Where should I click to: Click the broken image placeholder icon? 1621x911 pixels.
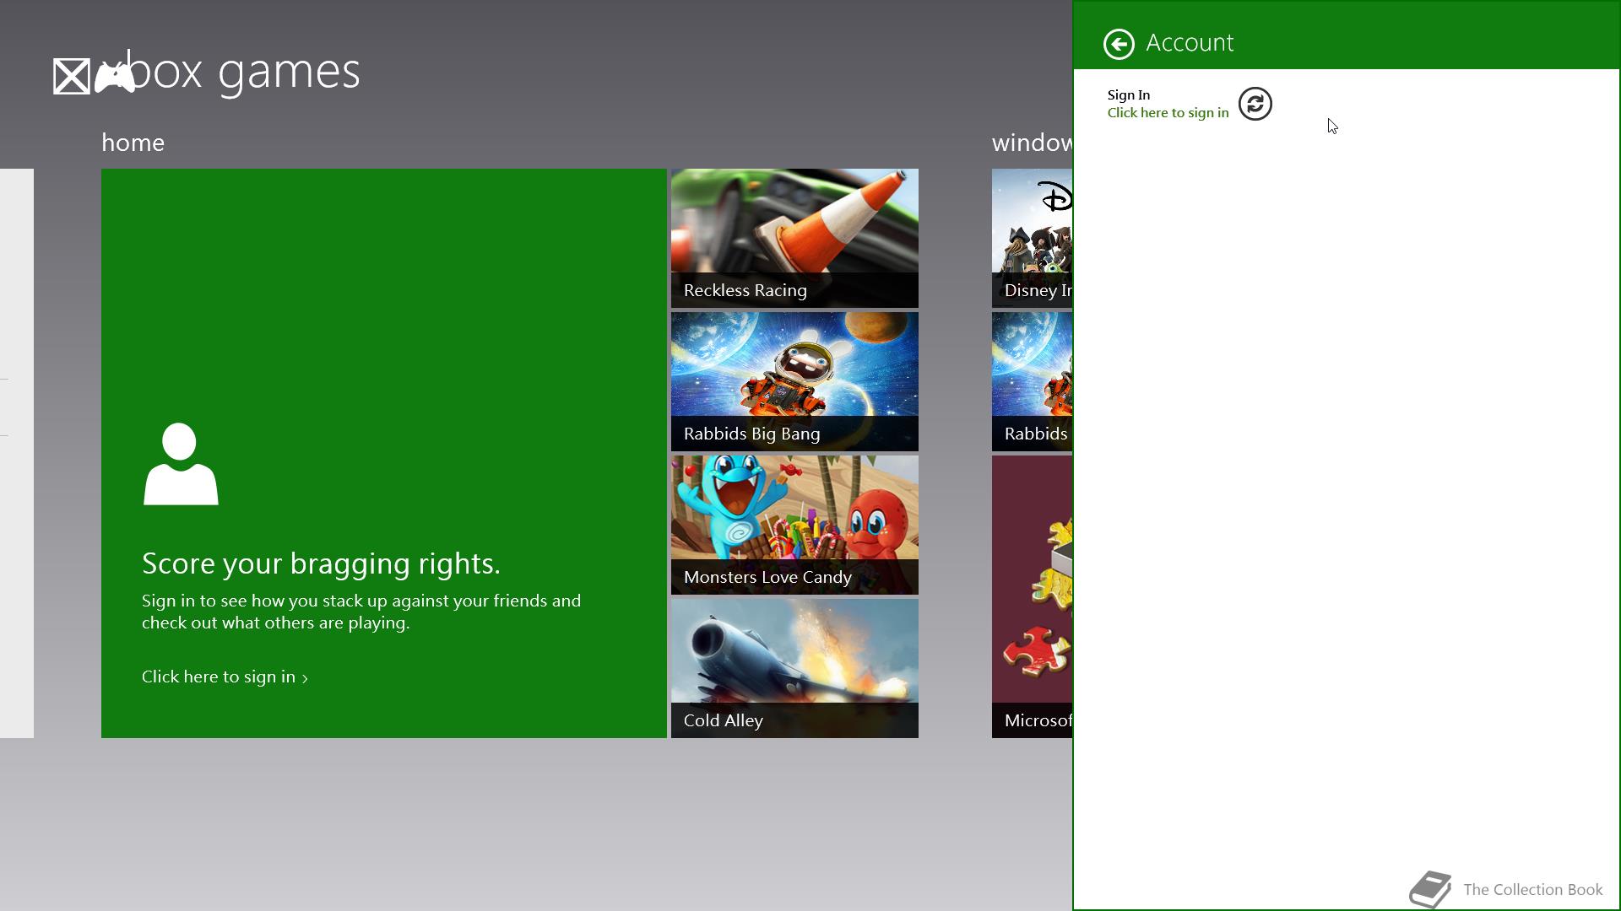71,77
